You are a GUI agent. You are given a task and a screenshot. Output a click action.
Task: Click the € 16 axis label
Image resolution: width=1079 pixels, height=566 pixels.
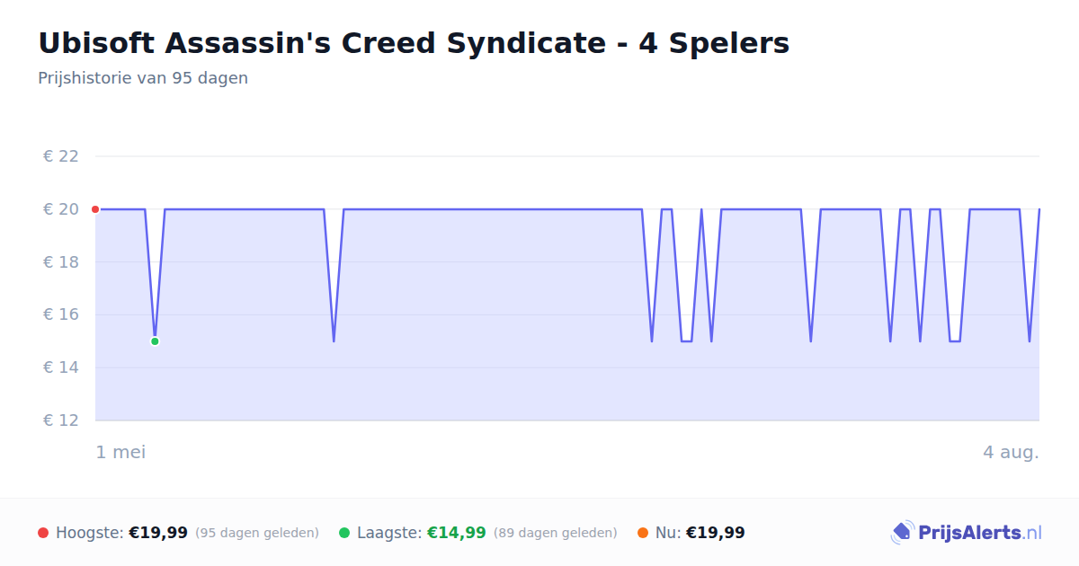(x=61, y=314)
